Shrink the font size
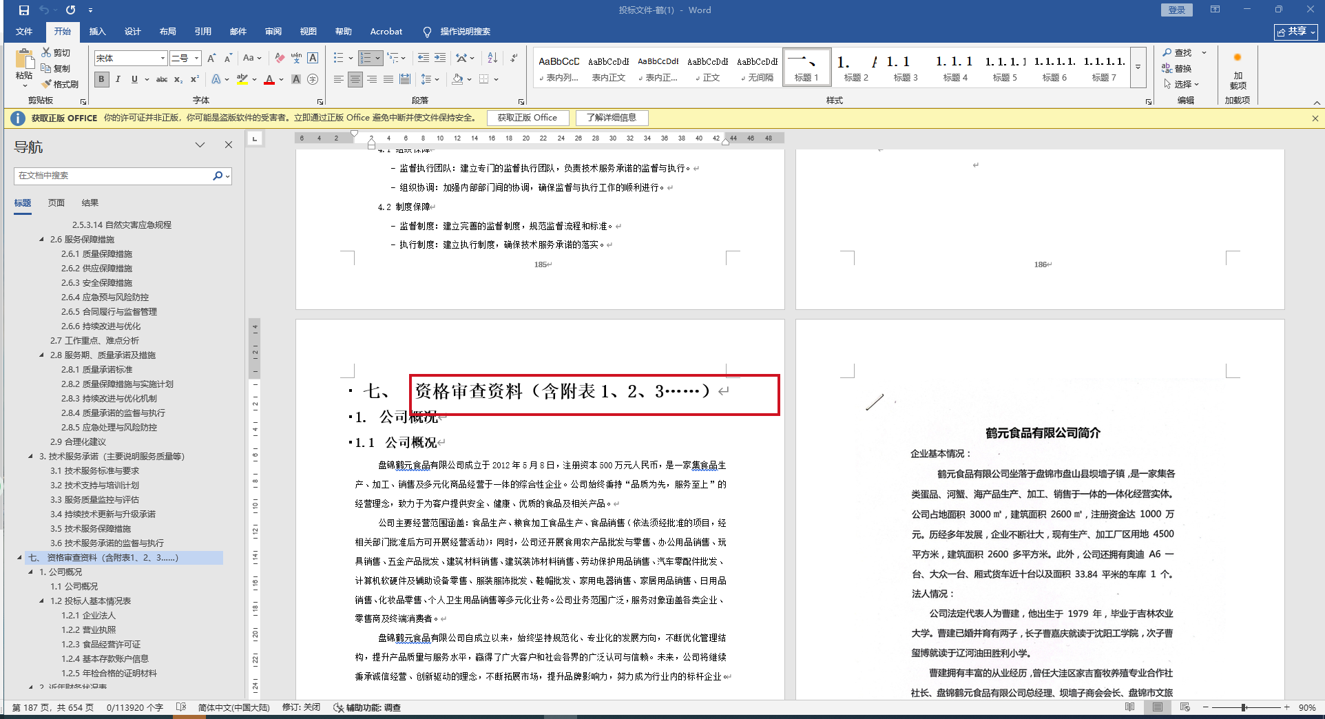 pos(228,59)
